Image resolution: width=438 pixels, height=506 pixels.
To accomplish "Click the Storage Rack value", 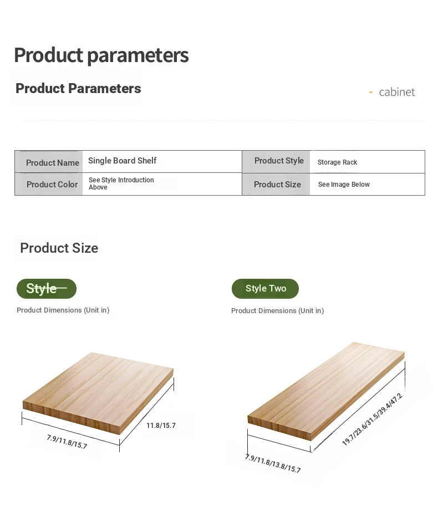I will (337, 162).
